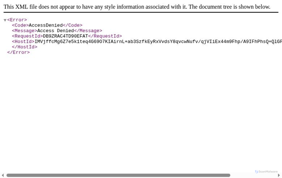This screenshot has width=282, height=178.
Task: Click the long HostId value string
Action: click(x=158, y=41)
